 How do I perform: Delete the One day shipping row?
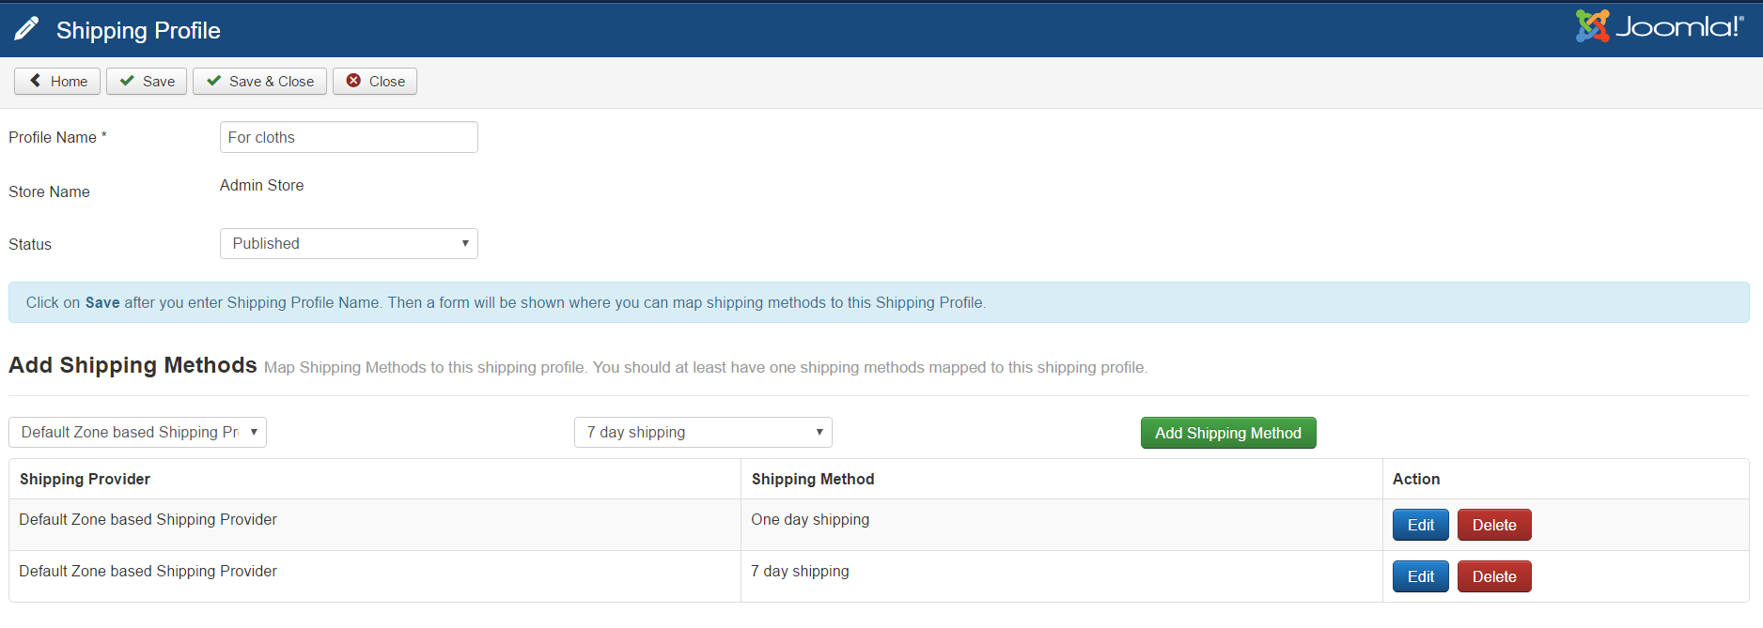(1493, 525)
